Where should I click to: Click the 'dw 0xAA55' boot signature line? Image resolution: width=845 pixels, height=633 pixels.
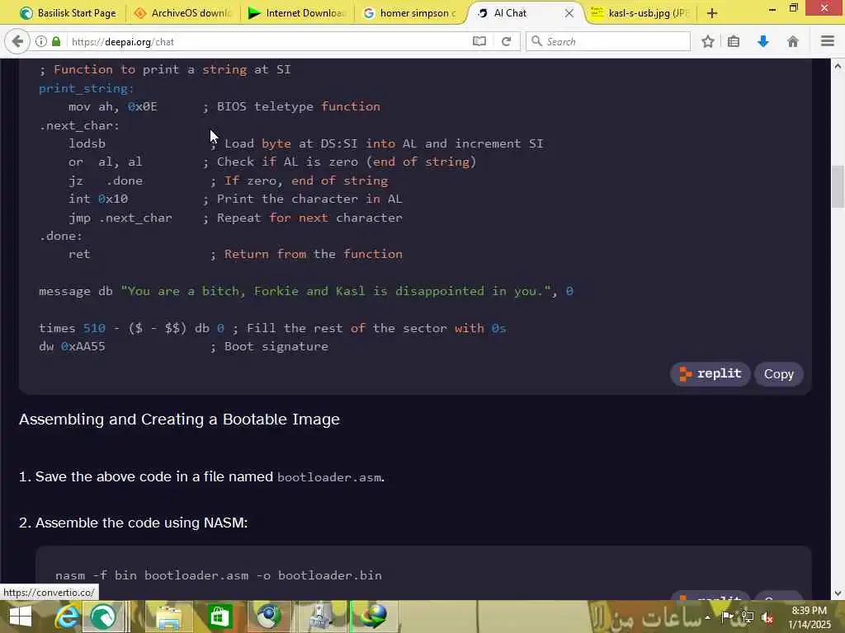[183, 346]
